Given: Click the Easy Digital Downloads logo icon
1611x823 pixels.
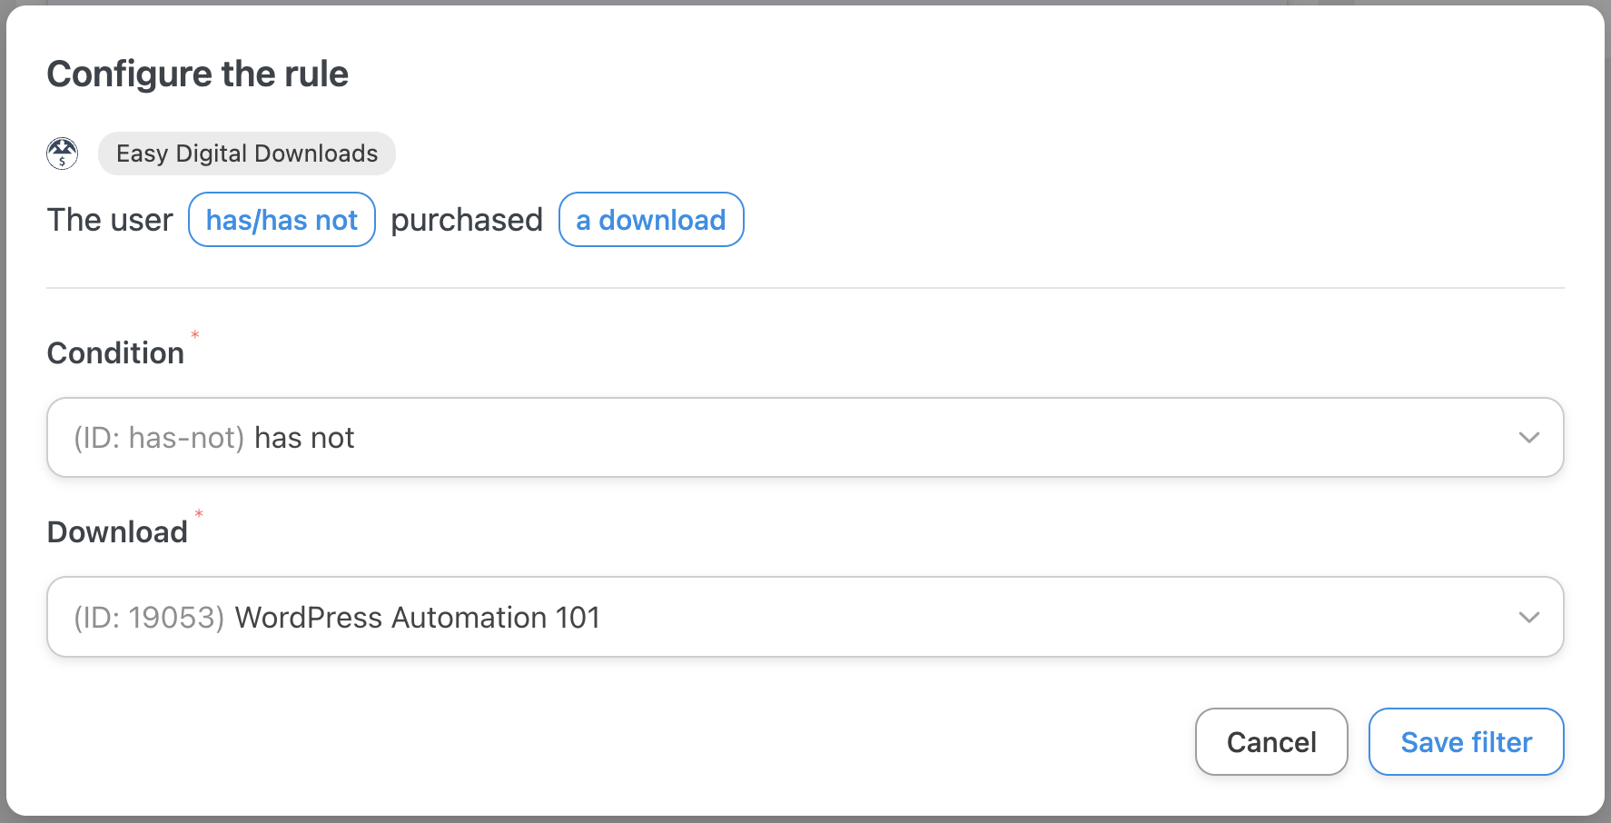Looking at the screenshot, I should point(63,154).
